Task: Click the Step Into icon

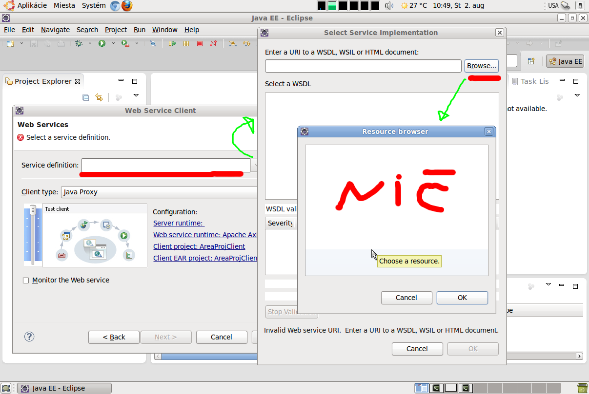Action: click(x=233, y=43)
